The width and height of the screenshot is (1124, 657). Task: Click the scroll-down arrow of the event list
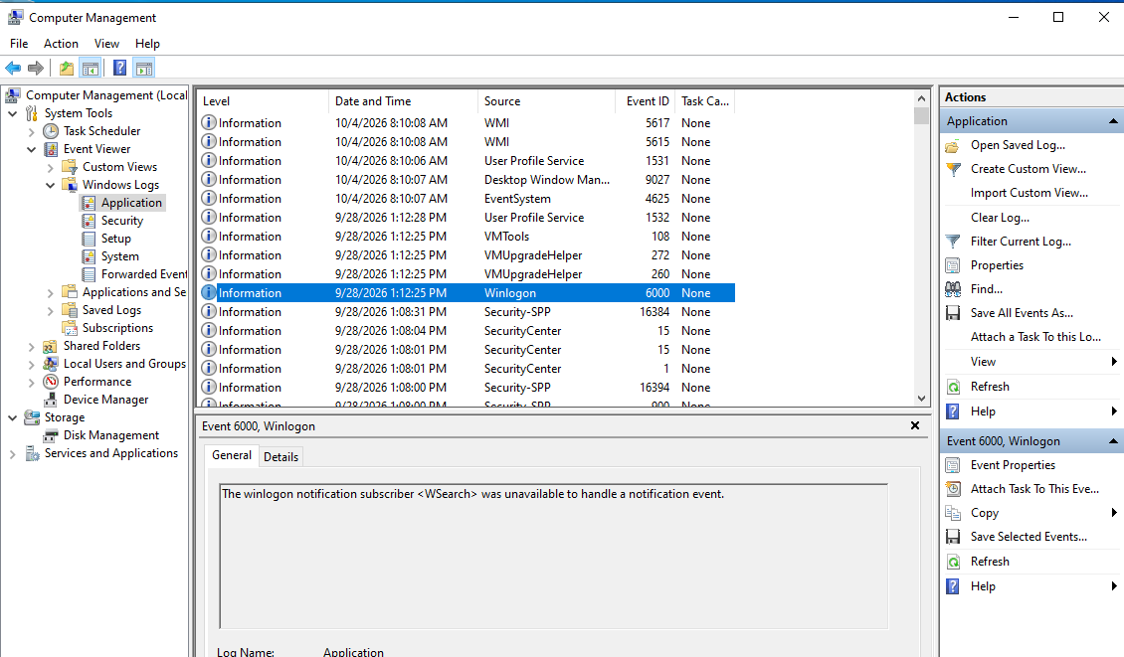(x=922, y=399)
